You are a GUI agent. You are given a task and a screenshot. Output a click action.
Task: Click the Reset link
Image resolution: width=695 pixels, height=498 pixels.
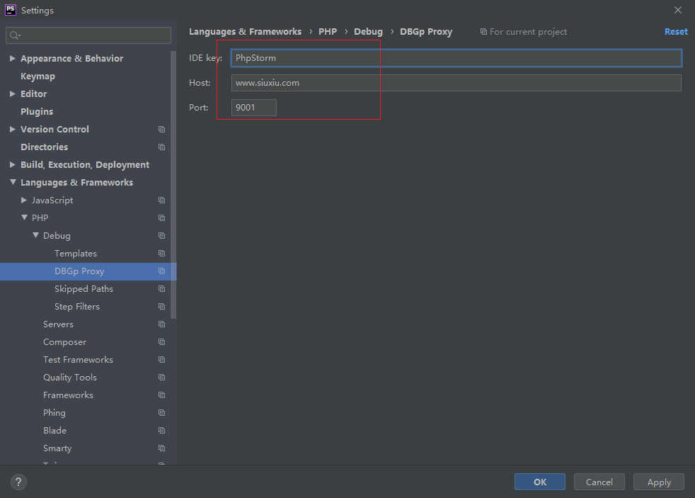click(x=675, y=32)
